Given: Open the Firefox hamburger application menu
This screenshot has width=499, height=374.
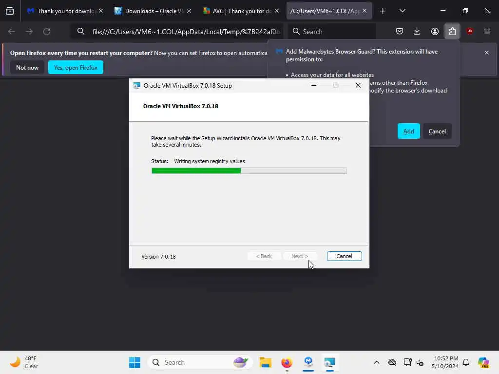Looking at the screenshot, I should pyautogui.click(x=487, y=31).
